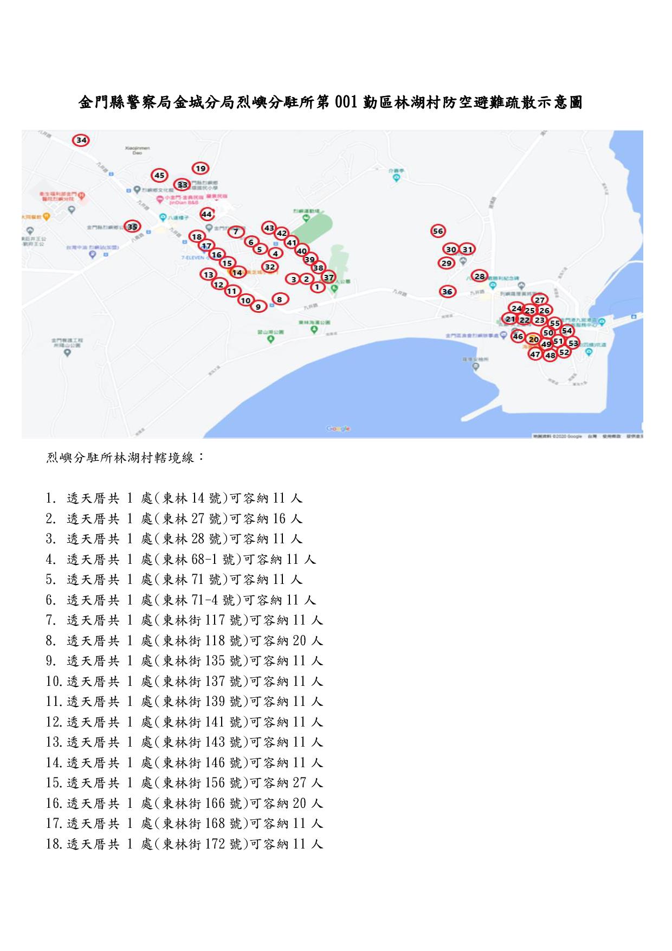Select map marker number 27
The width and height of the screenshot is (672, 951).
540,300
